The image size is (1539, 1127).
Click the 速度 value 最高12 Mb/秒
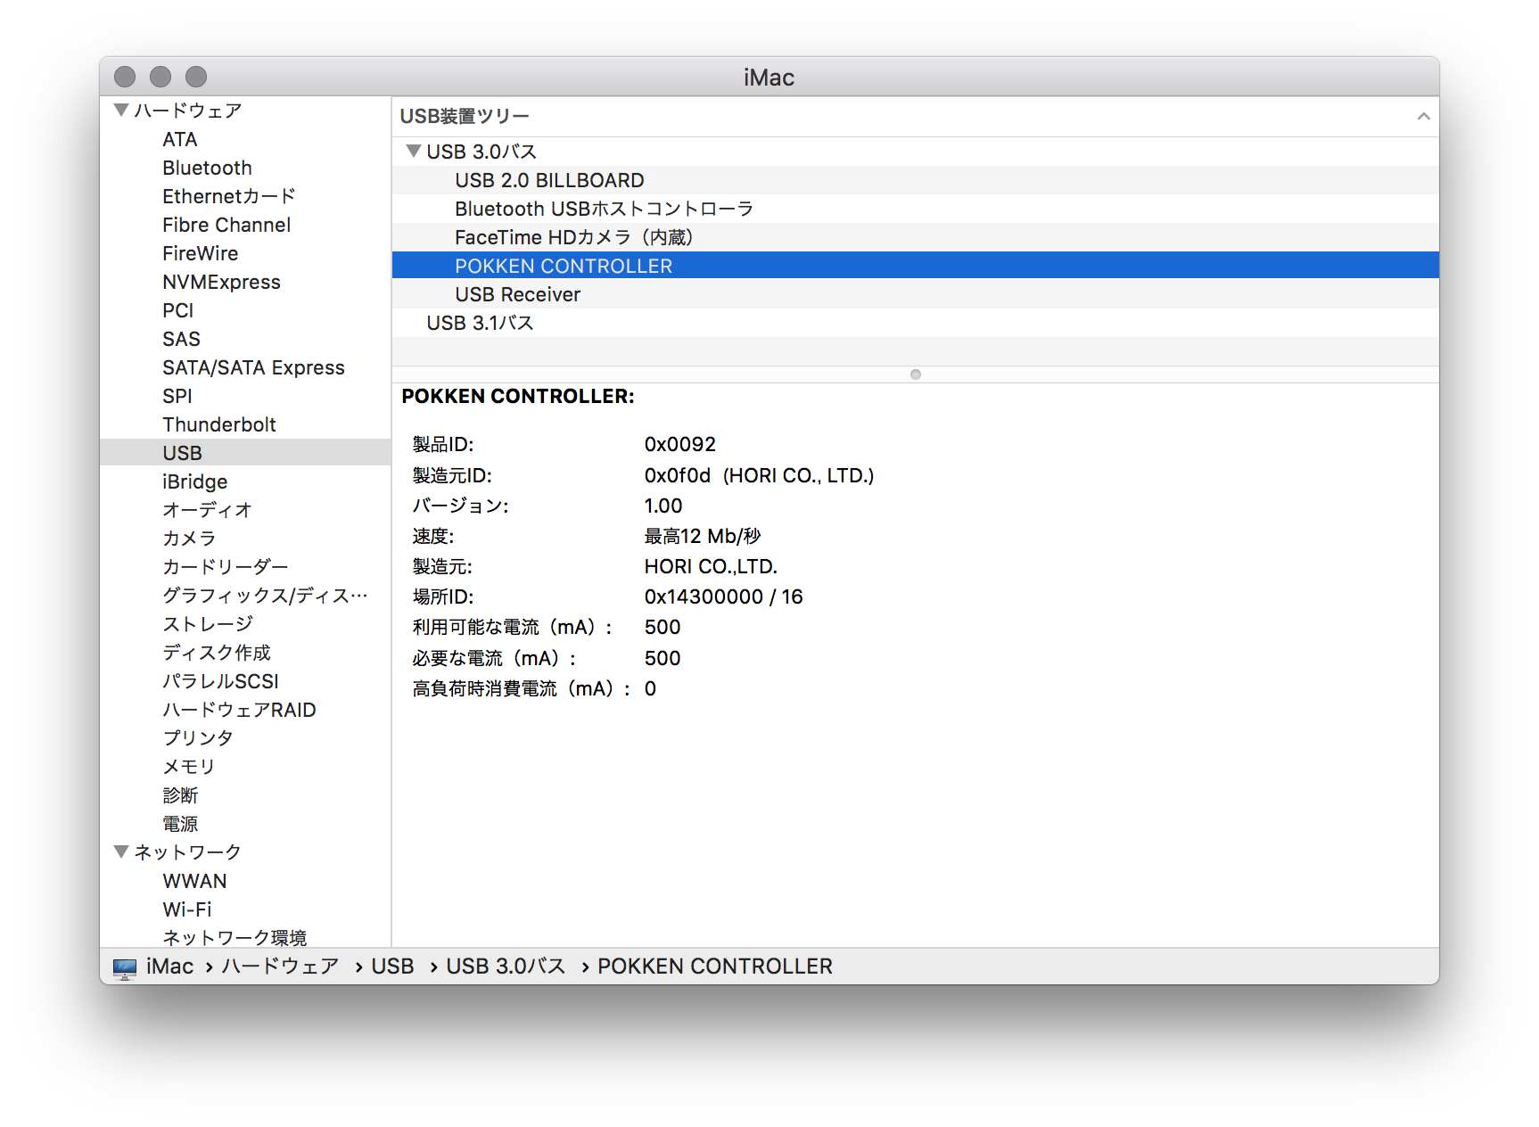(x=703, y=536)
